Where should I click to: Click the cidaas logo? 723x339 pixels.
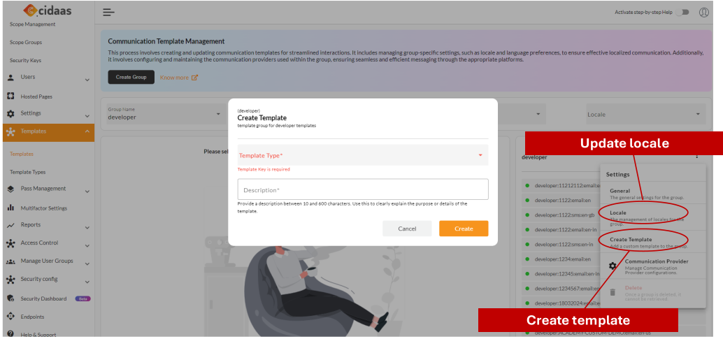[x=48, y=10]
